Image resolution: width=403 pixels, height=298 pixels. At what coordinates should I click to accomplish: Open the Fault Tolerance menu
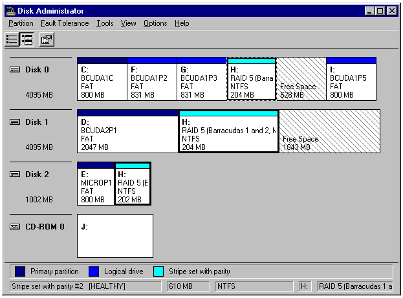pos(65,23)
